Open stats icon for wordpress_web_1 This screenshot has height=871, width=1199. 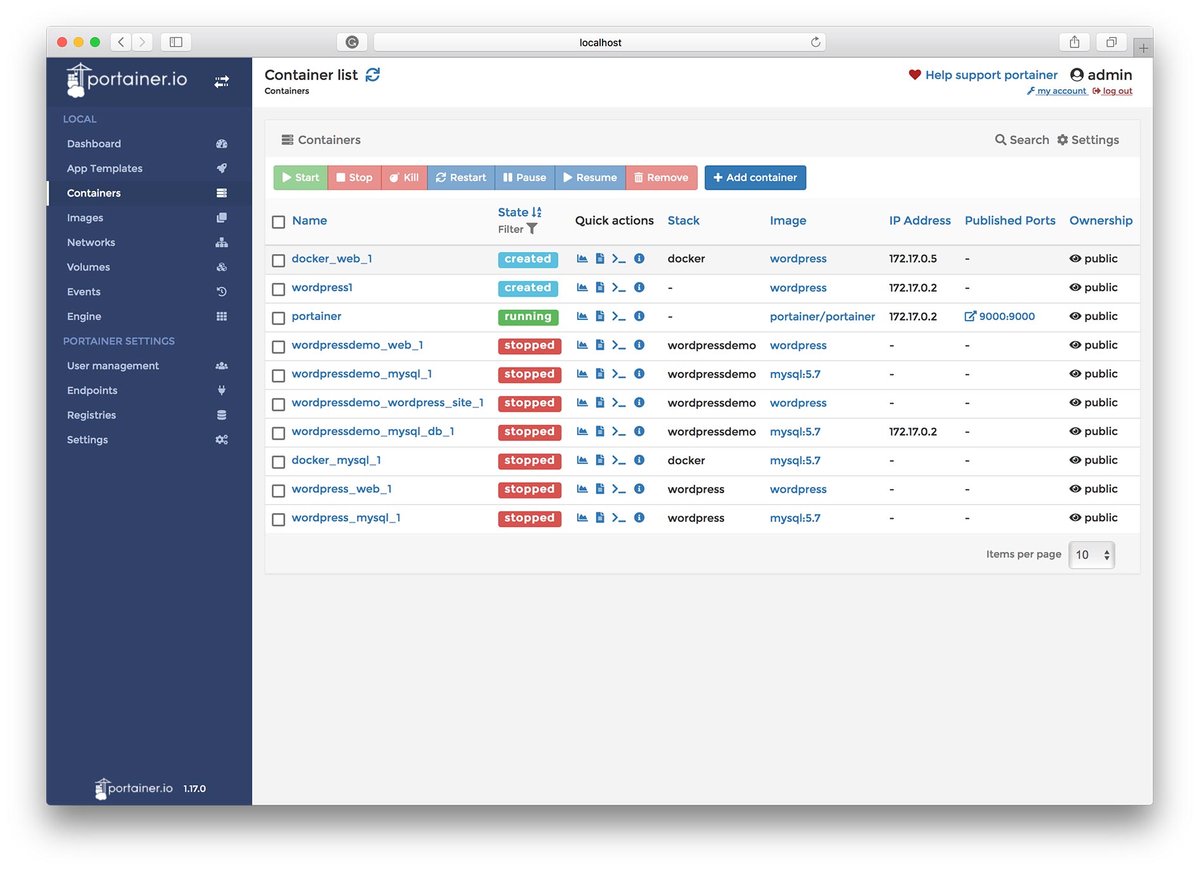click(582, 489)
